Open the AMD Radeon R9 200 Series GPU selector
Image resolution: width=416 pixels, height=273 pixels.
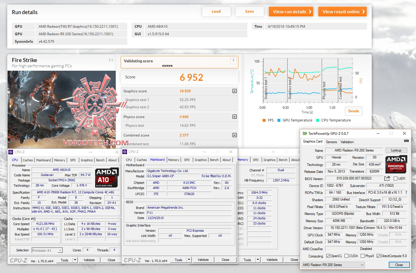333,265
